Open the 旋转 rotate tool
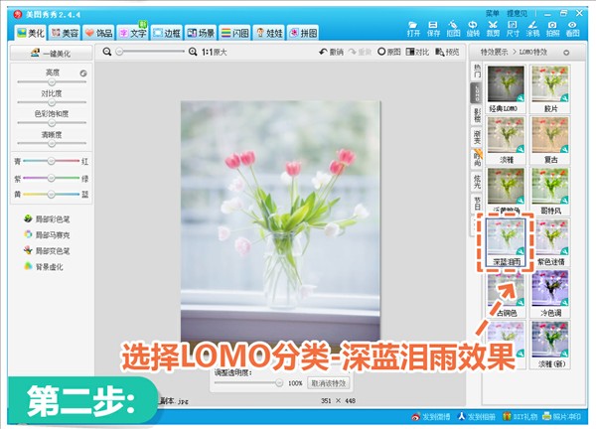This screenshot has width=596, height=429. coord(473,29)
